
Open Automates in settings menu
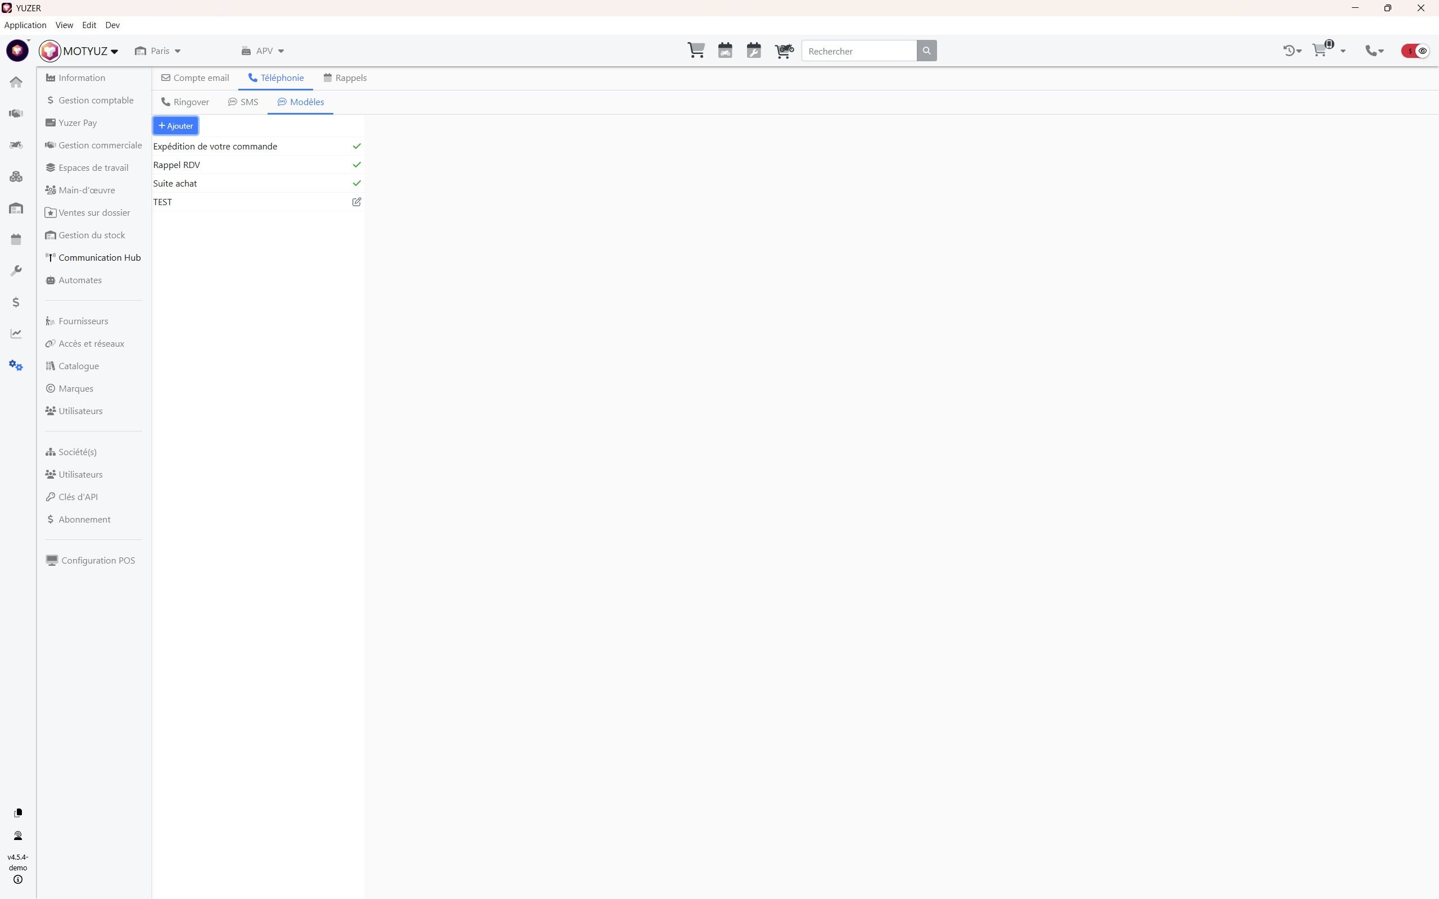tap(80, 280)
